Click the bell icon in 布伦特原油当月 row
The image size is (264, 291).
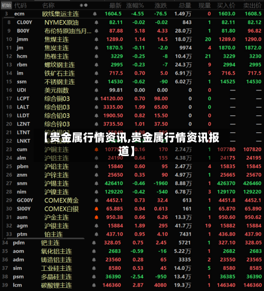click(96, 31)
